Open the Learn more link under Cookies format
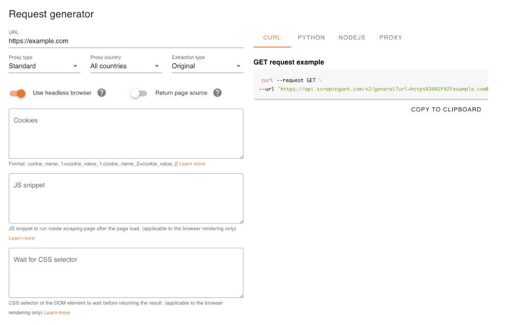This screenshot has width=509, height=325. pos(192,164)
